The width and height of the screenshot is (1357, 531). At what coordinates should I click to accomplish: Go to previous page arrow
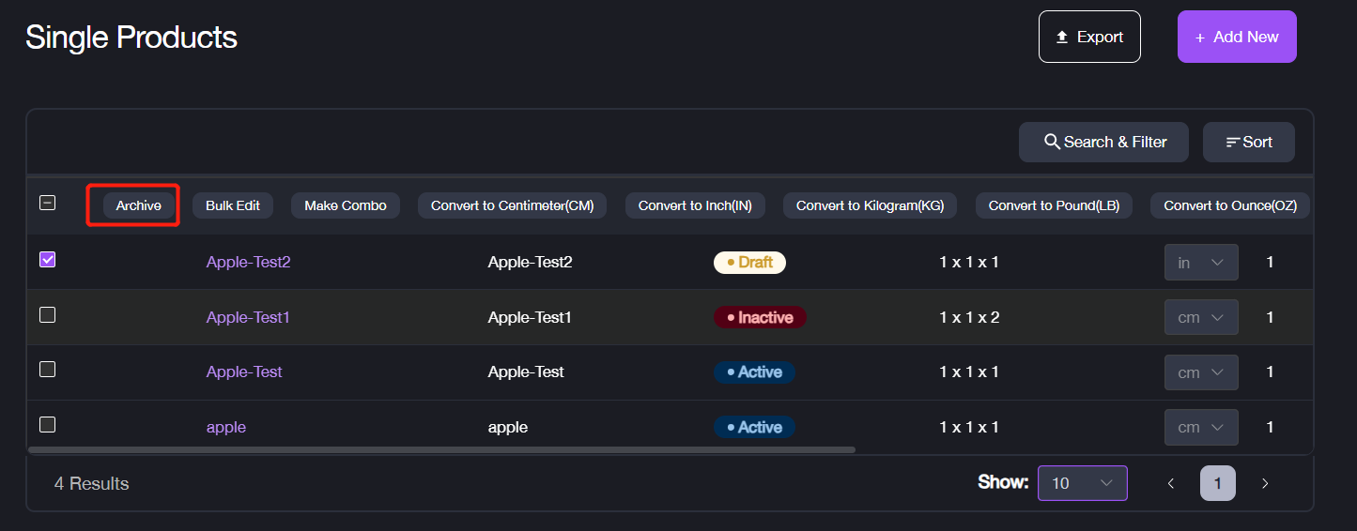pos(1170,483)
